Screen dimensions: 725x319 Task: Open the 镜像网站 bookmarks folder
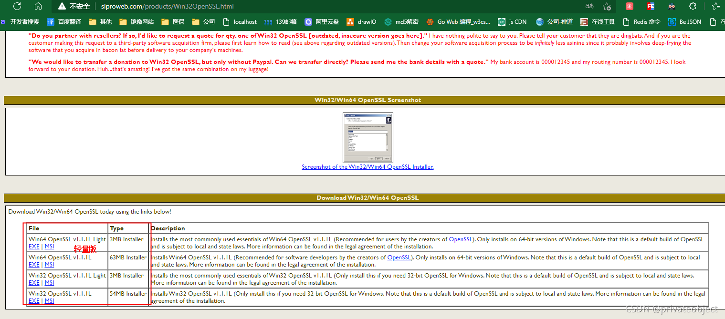(137, 22)
